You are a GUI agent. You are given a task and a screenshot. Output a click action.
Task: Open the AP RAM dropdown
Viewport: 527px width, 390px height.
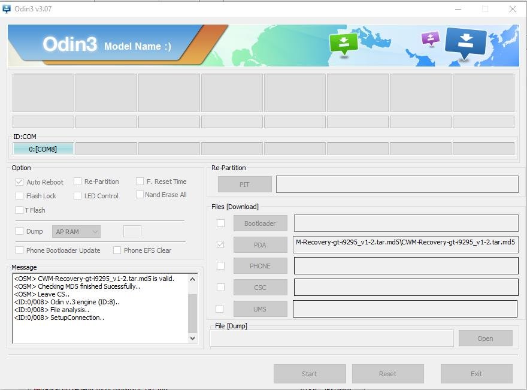click(76, 232)
